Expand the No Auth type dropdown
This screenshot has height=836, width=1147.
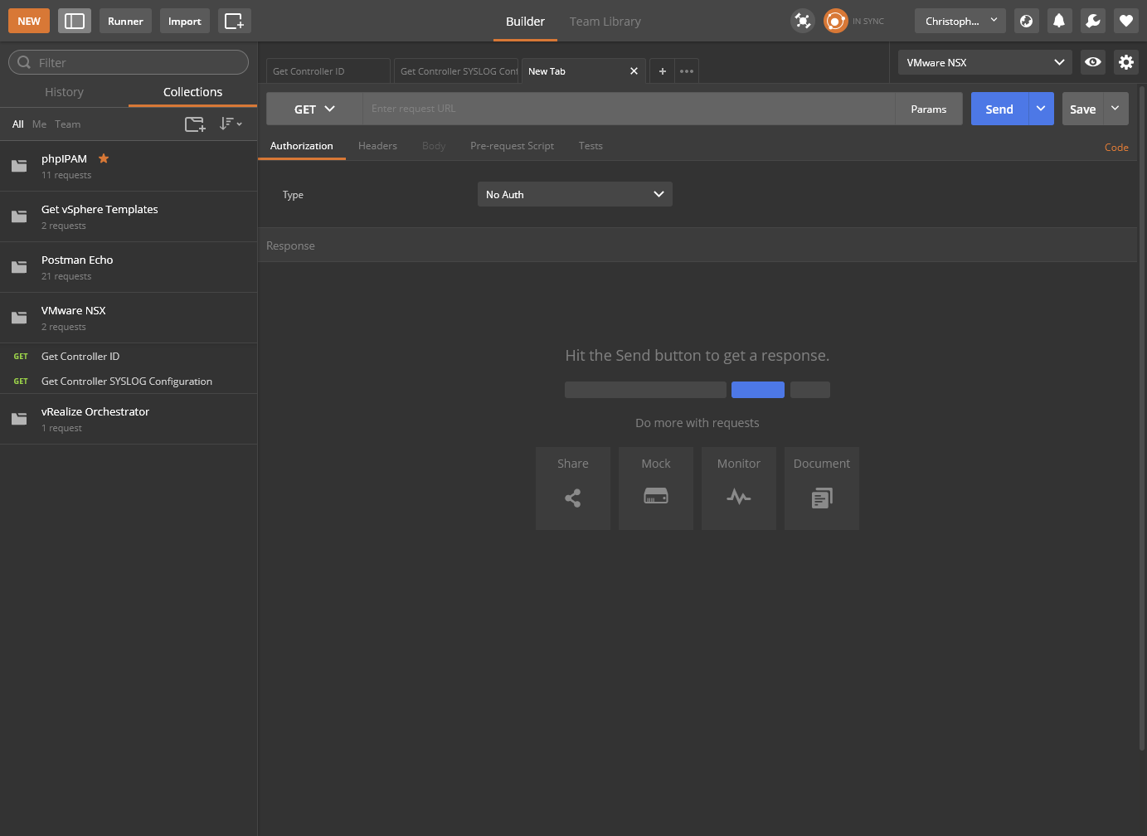point(575,194)
